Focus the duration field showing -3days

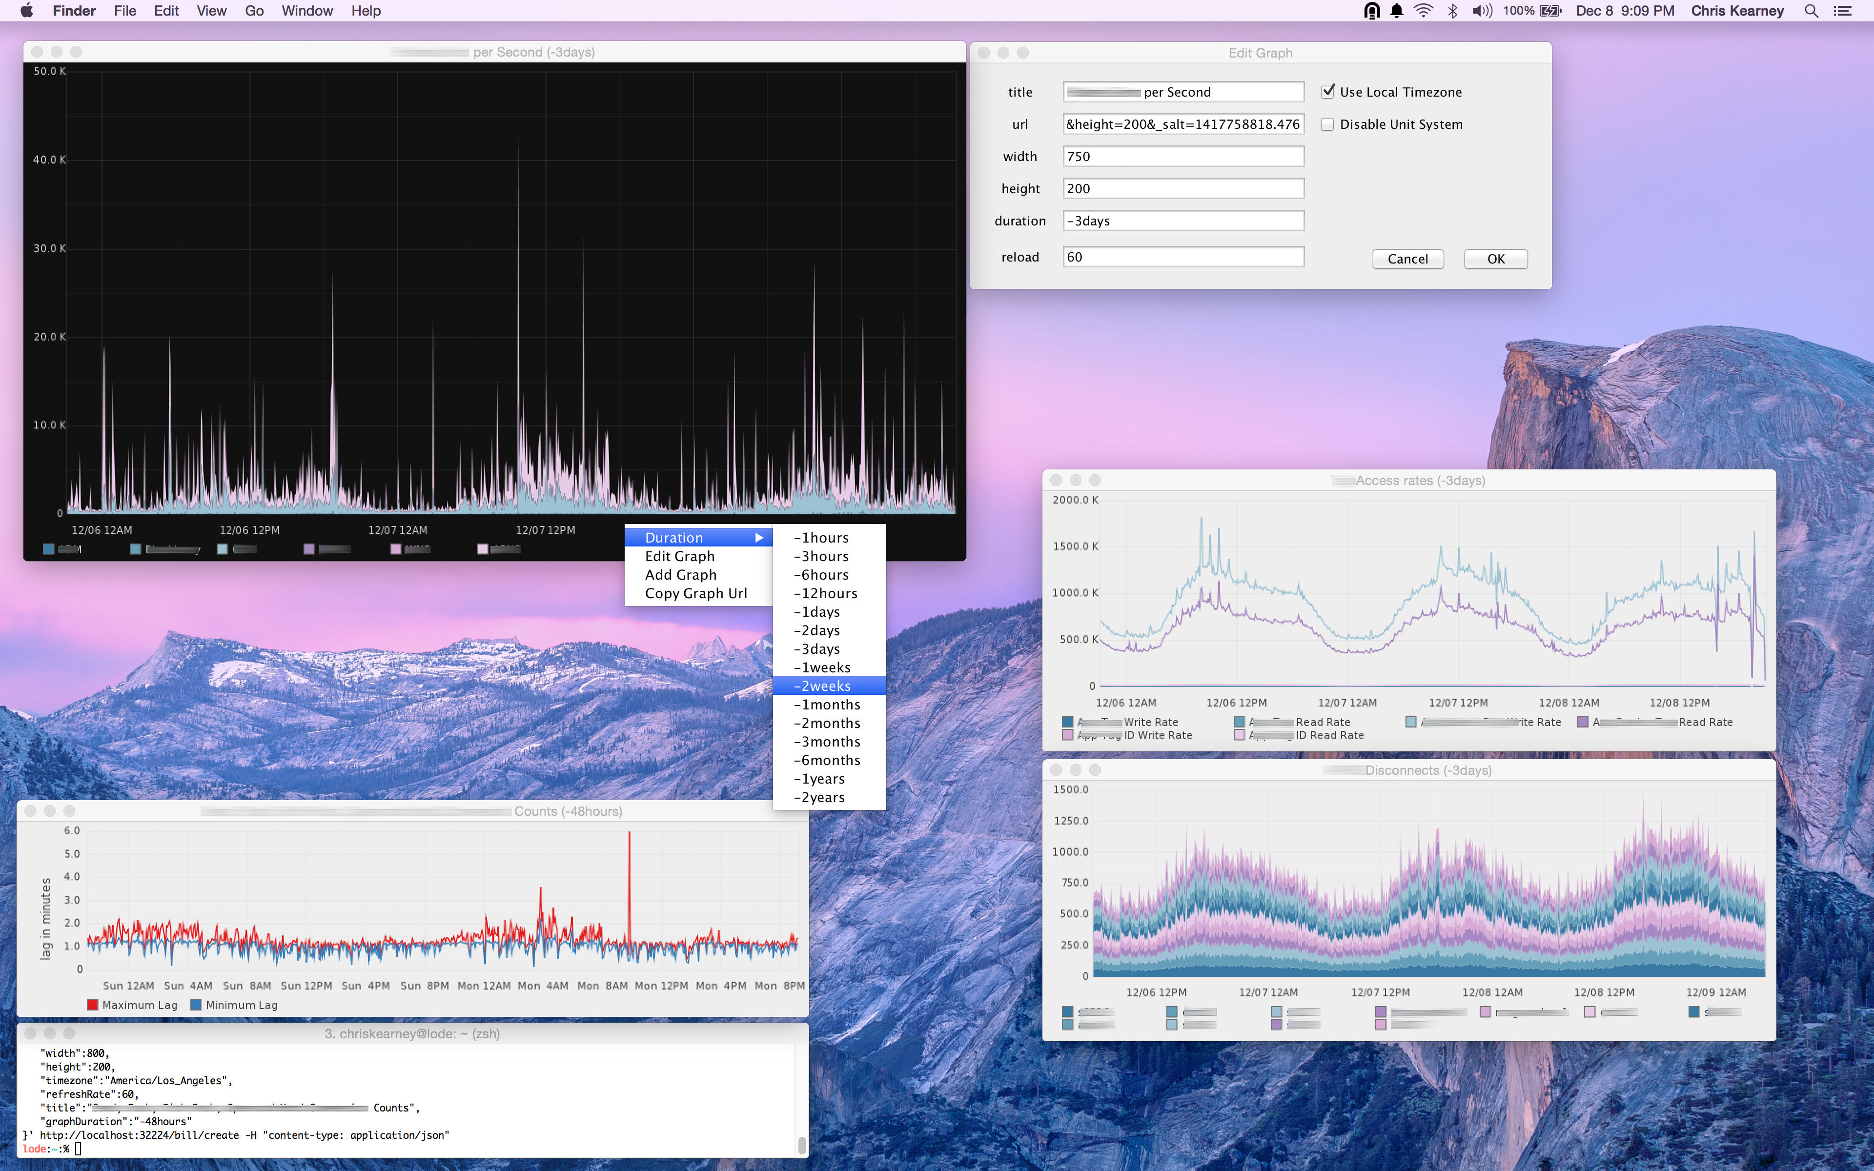coord(1183,221)
